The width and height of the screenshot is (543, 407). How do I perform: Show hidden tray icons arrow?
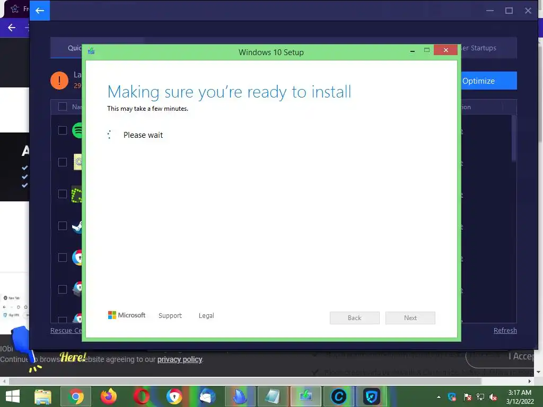coord(439,397)
